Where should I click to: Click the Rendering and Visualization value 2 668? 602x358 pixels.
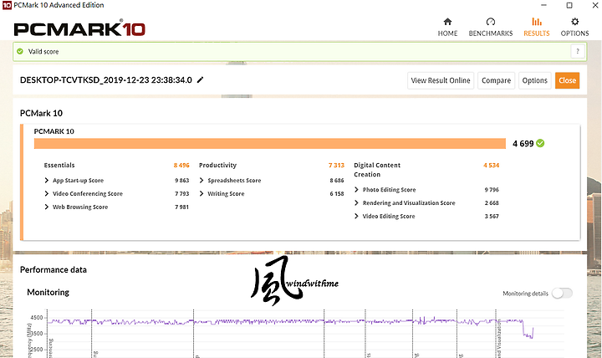pos(492,202)
